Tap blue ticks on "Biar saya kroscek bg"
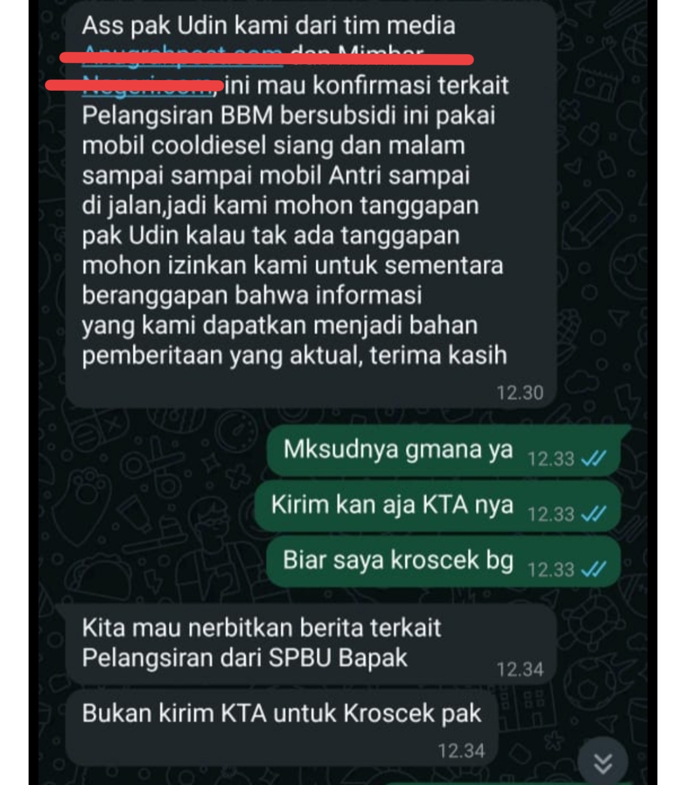Image resolution: width=686 pixels, height=785 pixels. 594,569
